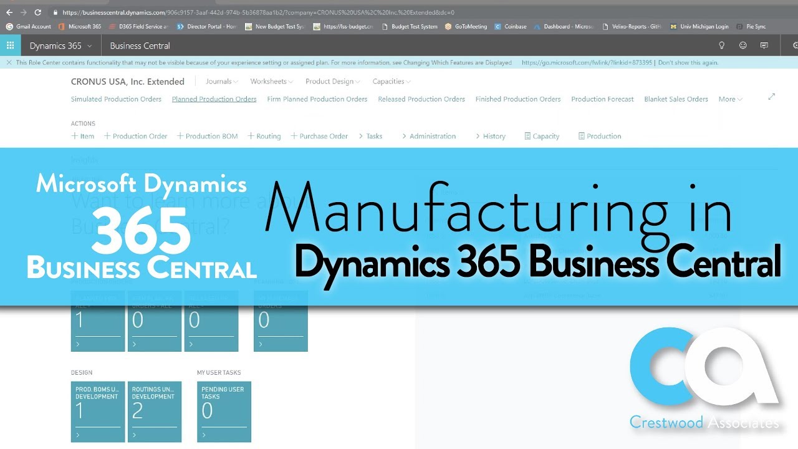
Task: Open the go.microsoft.com fwlink URL
Action: point(587,62)
